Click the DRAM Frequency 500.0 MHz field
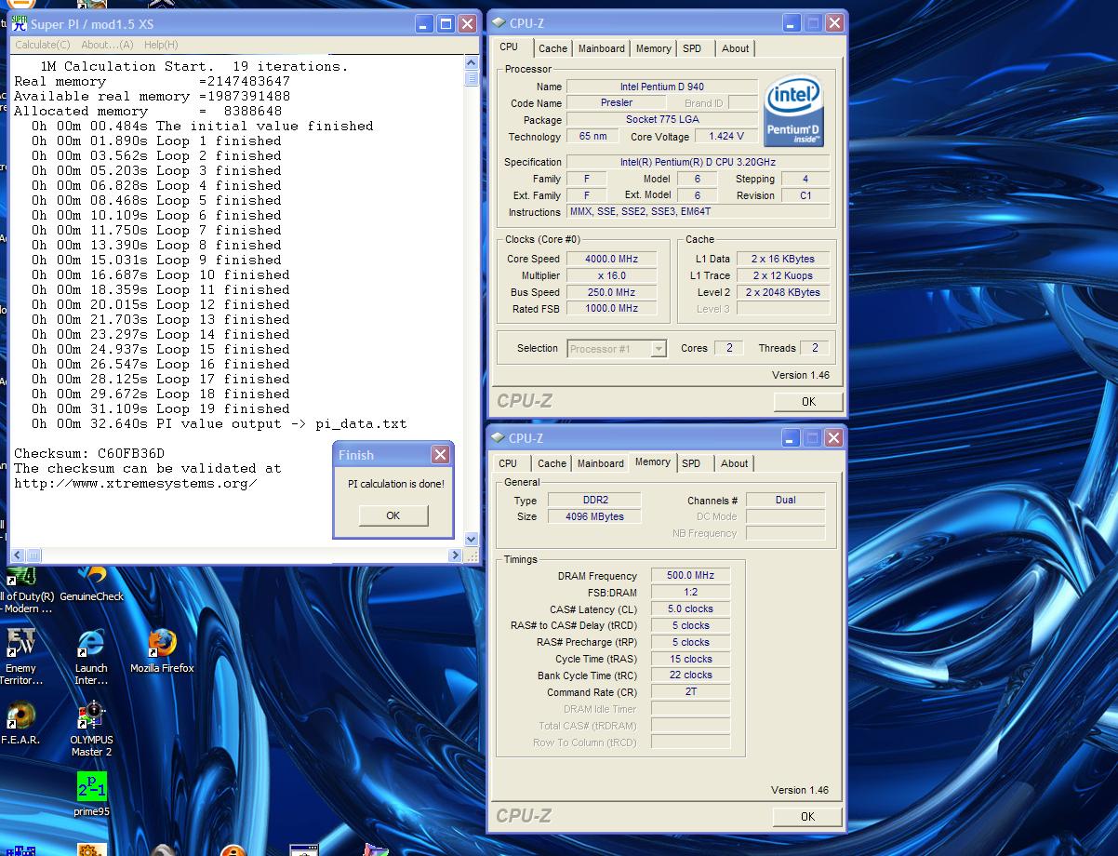1118x856 pixels. point(690,575)
